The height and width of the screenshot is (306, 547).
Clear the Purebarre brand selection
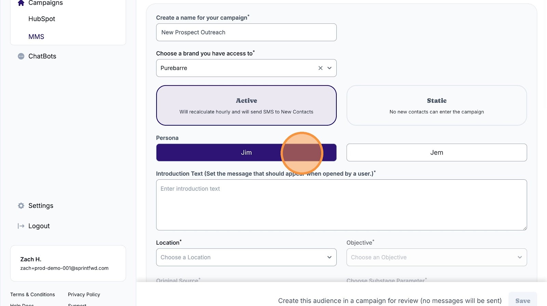tap(320, 68)
